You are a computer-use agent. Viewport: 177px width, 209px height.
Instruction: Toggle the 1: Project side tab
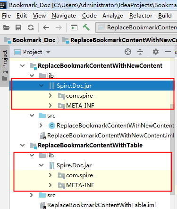click(5, 66)
